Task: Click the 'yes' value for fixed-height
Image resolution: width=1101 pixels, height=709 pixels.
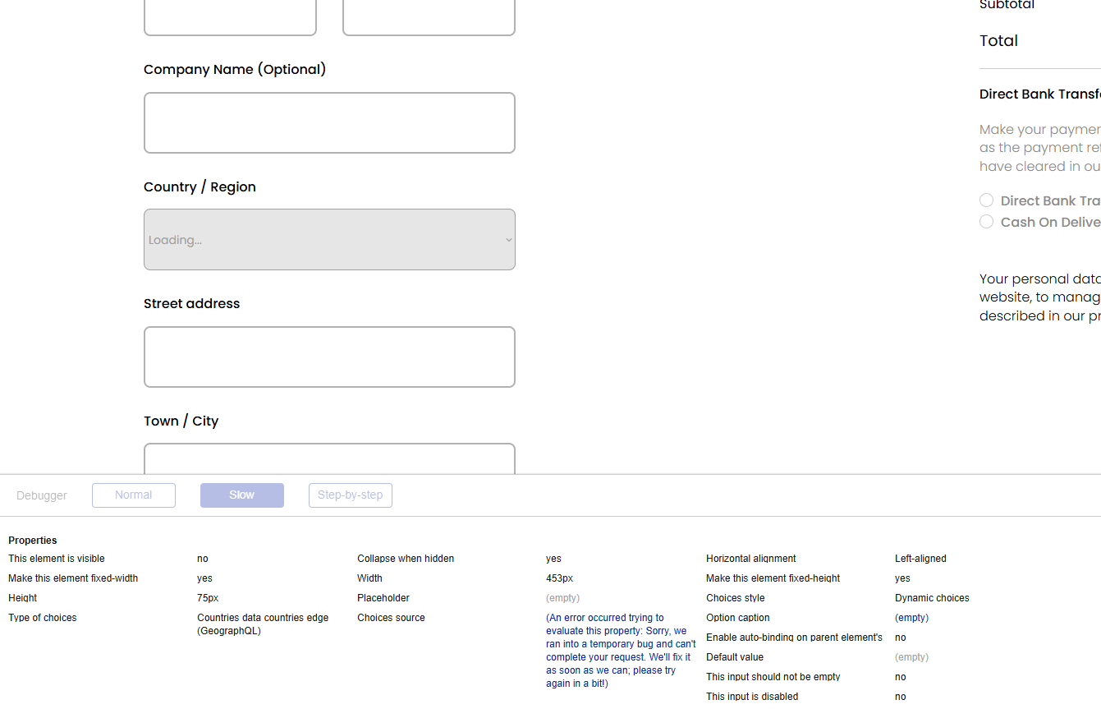Action: click(903, 578)
